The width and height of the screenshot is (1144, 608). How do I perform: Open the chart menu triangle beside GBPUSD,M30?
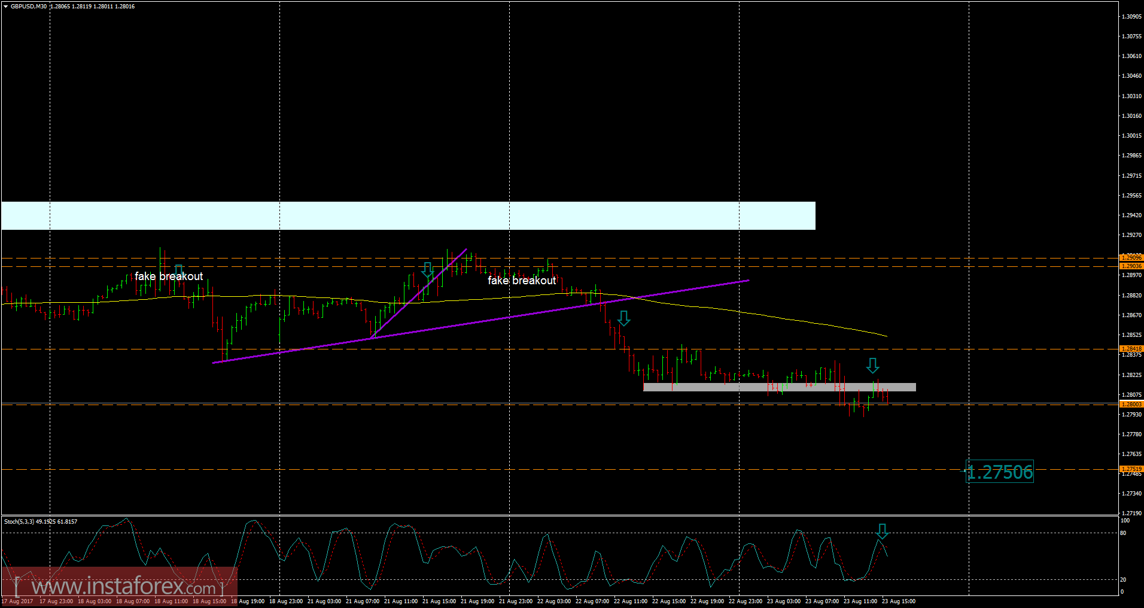(5, 7)
